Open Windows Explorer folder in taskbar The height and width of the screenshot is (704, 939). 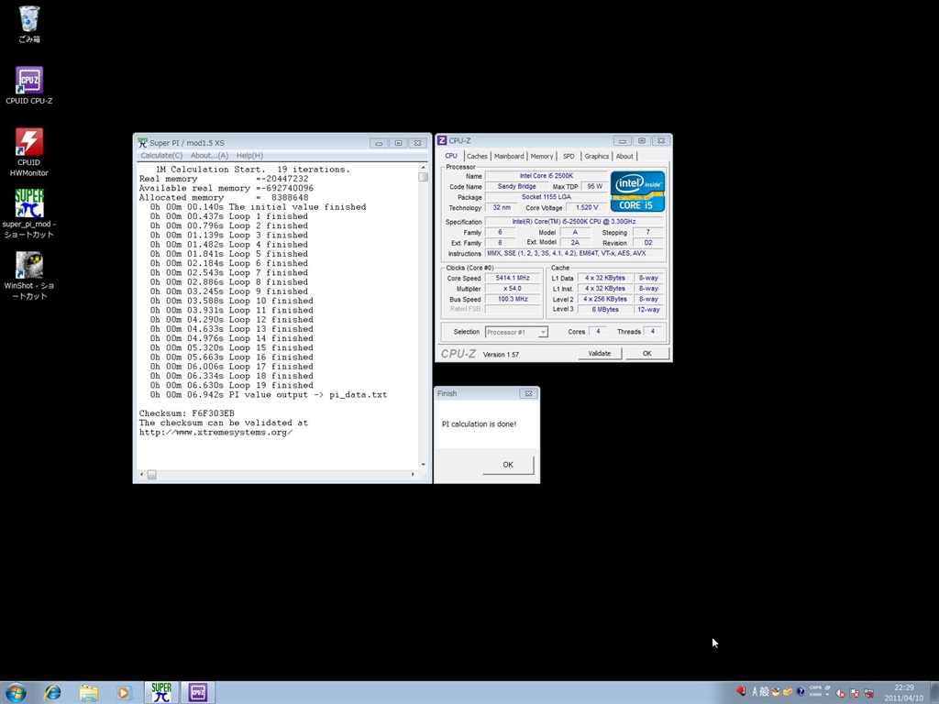click(88, 693)
